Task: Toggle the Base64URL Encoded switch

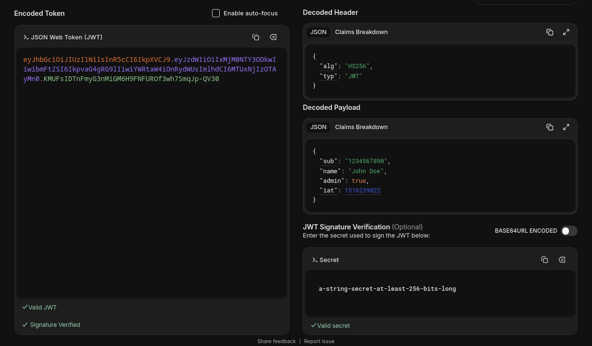Action: (569, 231)
